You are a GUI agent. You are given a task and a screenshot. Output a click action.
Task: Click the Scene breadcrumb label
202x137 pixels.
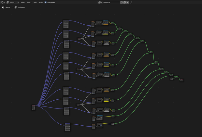click(8, 7)
